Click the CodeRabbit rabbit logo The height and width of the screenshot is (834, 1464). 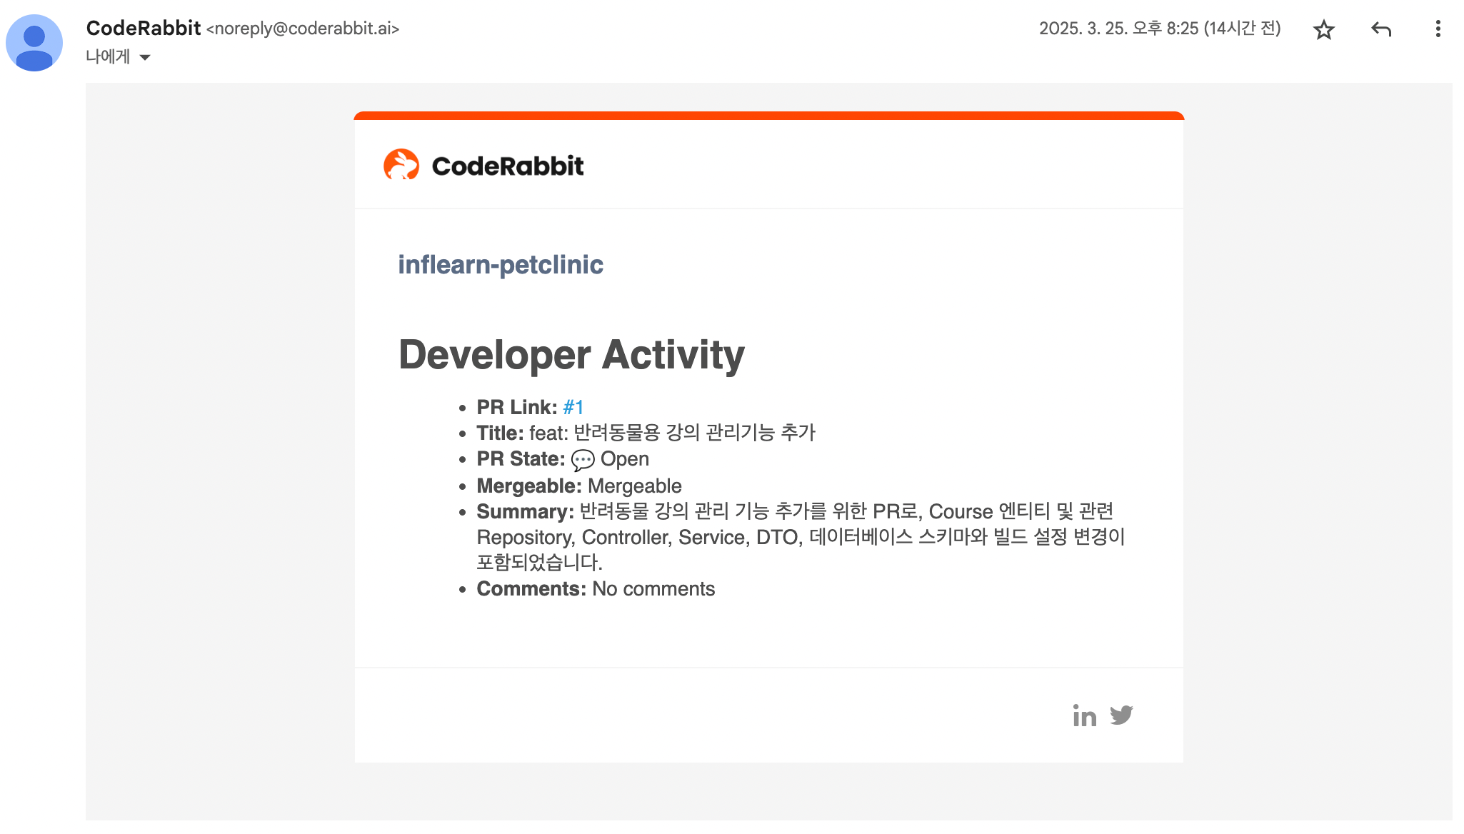click(x=402, y=165)
